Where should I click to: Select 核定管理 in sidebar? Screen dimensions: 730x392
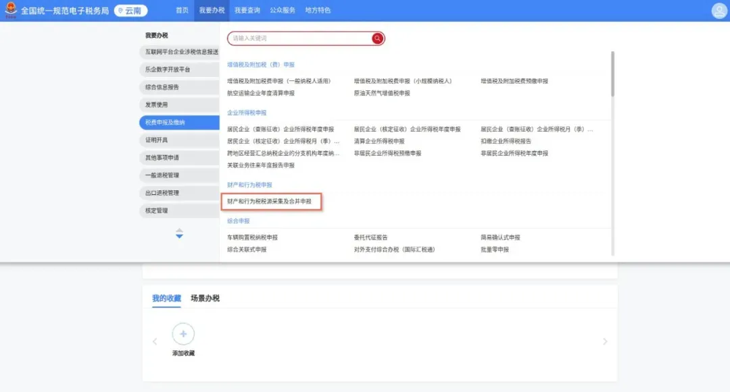[179, 211]
